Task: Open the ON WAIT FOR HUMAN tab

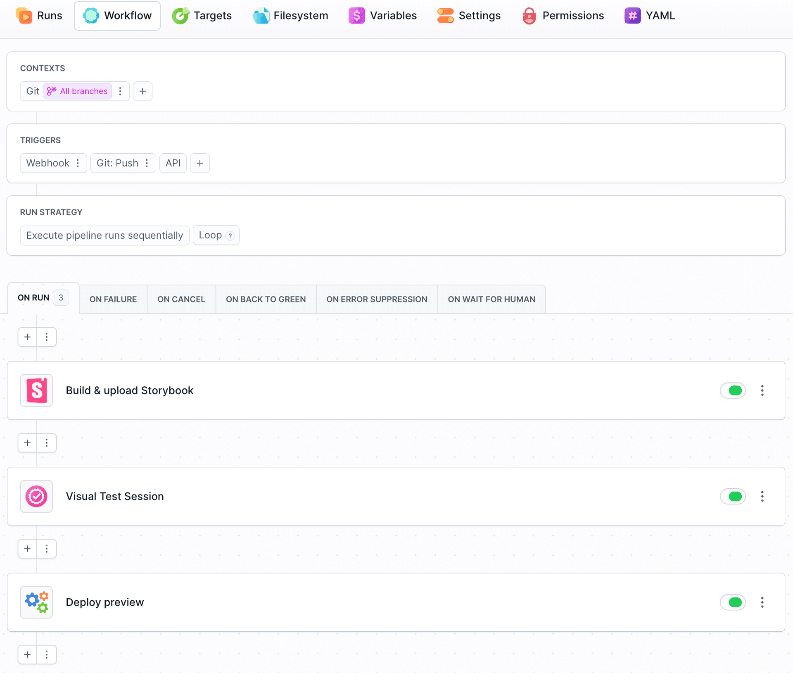Action: tap(491, 299)
